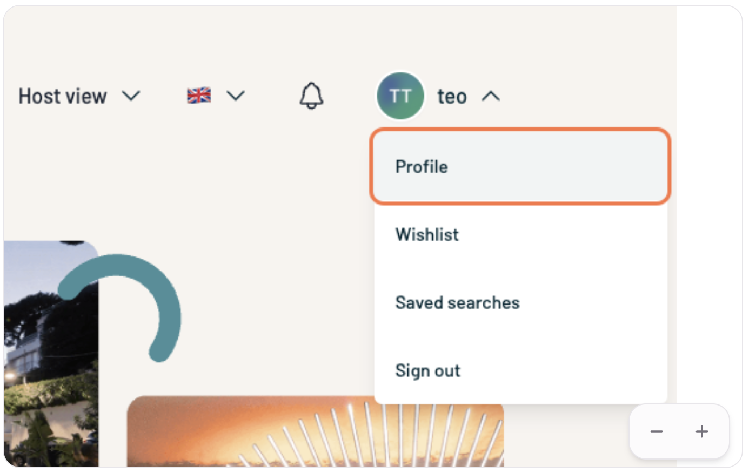Click the teo username text
Image resolution: width=749 pixels, height=473 pixels.
(x=452, y=97)
